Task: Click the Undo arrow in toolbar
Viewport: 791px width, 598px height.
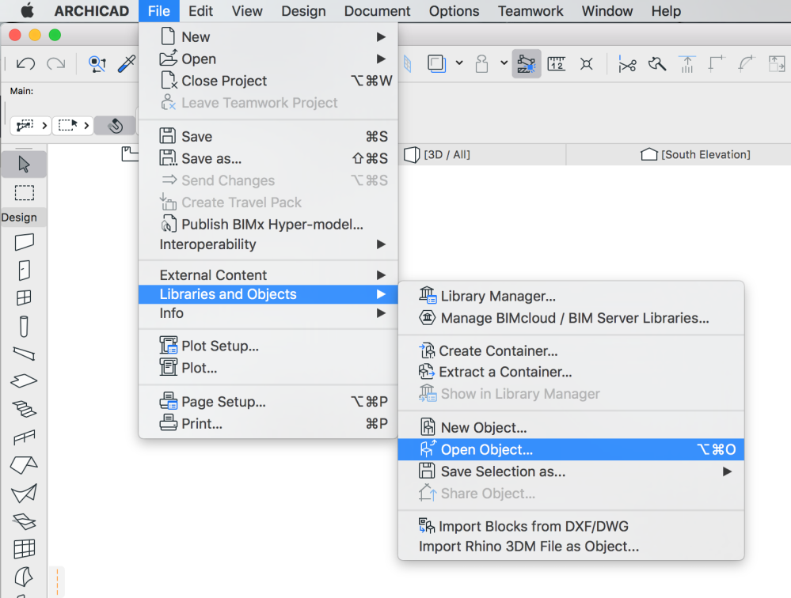Action: coord(25,63)
